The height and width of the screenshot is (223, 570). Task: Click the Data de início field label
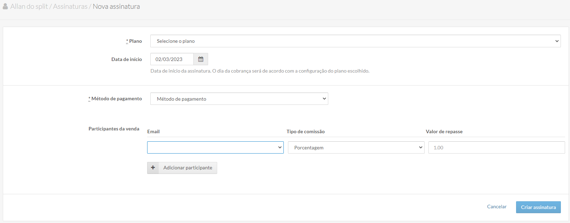(126, 59)
